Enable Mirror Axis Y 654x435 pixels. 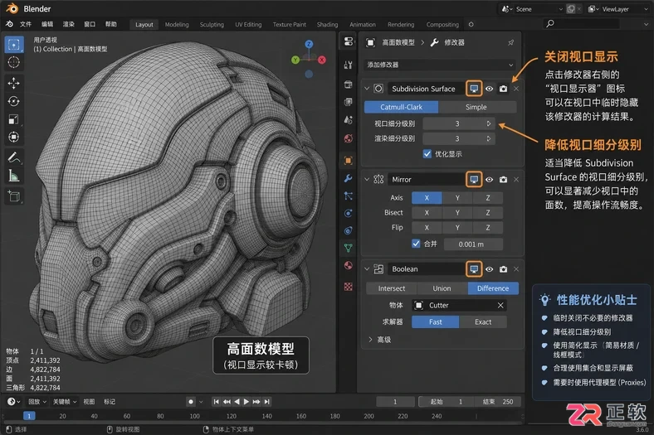[457, 198]
